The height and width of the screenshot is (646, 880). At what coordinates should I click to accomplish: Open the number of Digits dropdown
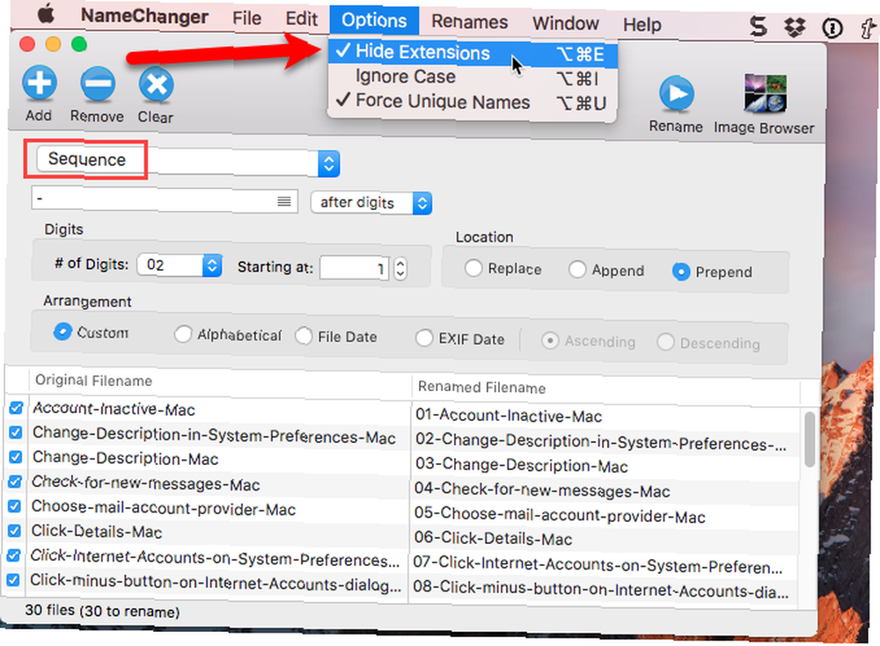pyautogui.click(x=180, y=265)
